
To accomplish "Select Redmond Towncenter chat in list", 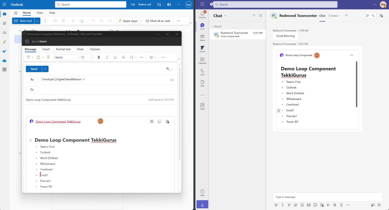I will point(238,35).
